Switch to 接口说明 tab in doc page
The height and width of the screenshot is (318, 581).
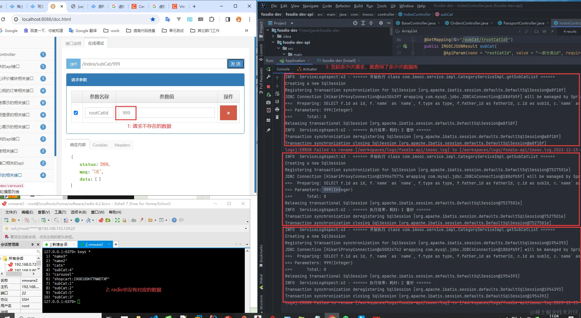[x=73, y=43]
